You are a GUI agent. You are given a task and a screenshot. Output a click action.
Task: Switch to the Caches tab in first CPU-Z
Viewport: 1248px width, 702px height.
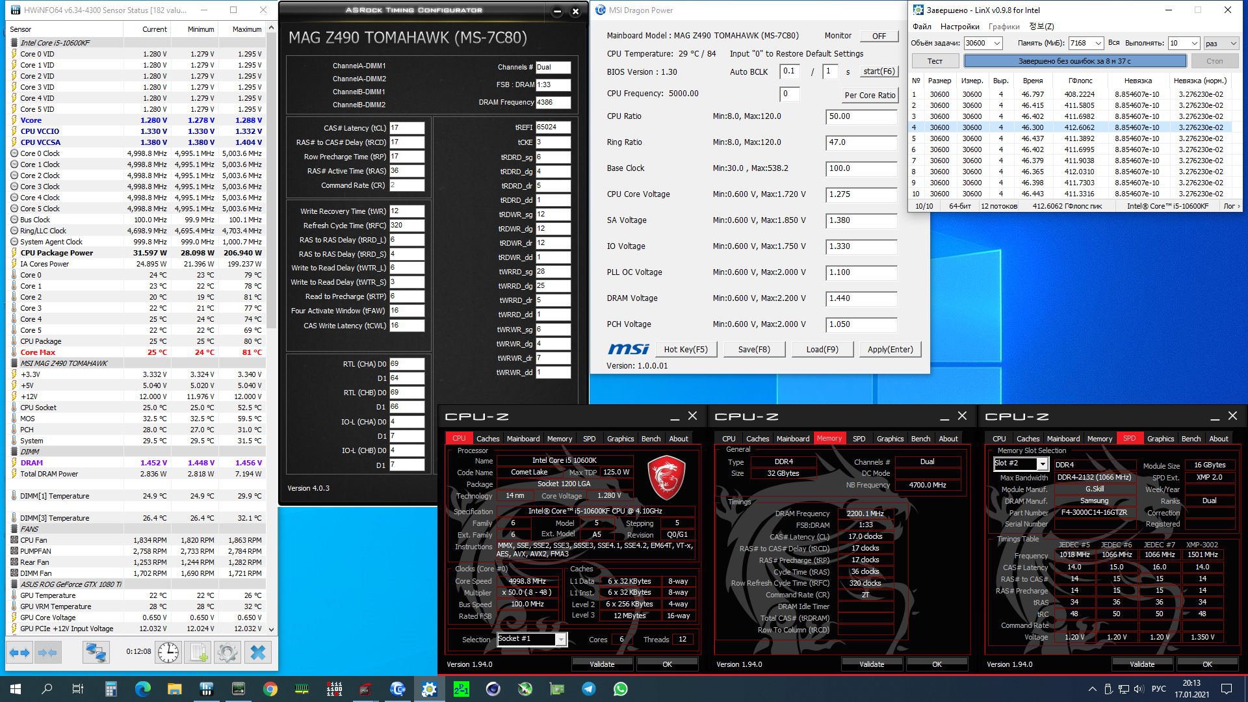pyautogui.click(x=487, y=439)
